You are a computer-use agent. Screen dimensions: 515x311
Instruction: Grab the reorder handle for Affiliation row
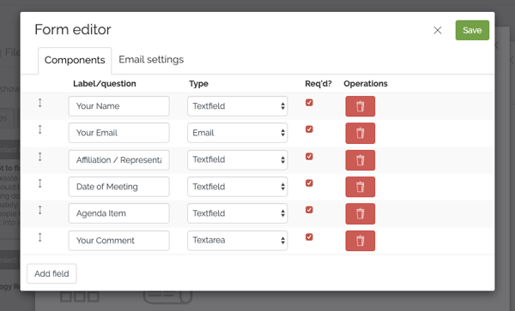pos(40,157)
